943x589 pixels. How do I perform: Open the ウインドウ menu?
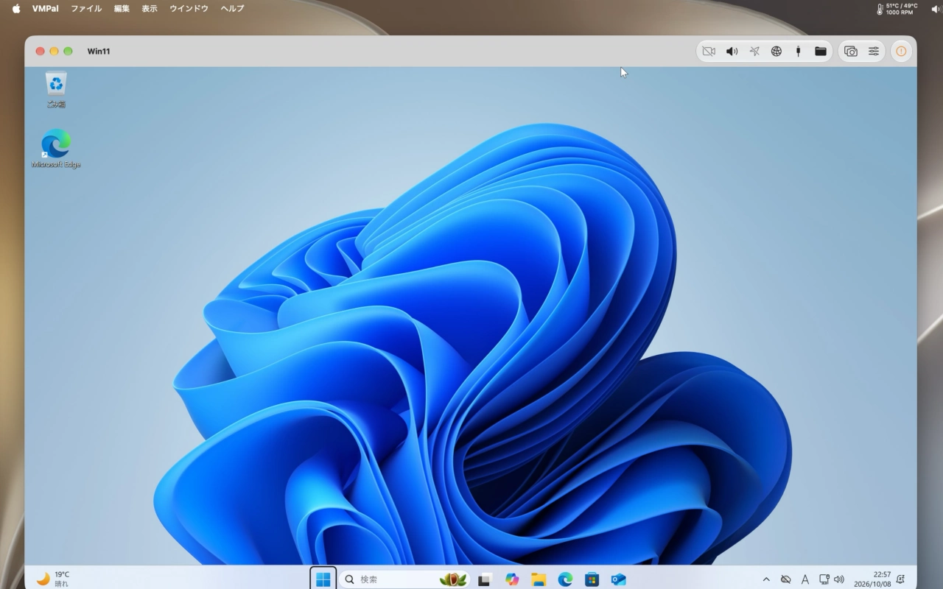(x=189, y=9)
